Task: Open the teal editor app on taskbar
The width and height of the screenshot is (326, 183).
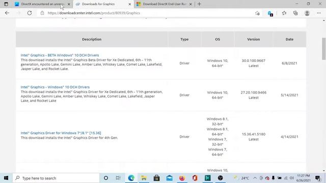Action: (207, 178)
